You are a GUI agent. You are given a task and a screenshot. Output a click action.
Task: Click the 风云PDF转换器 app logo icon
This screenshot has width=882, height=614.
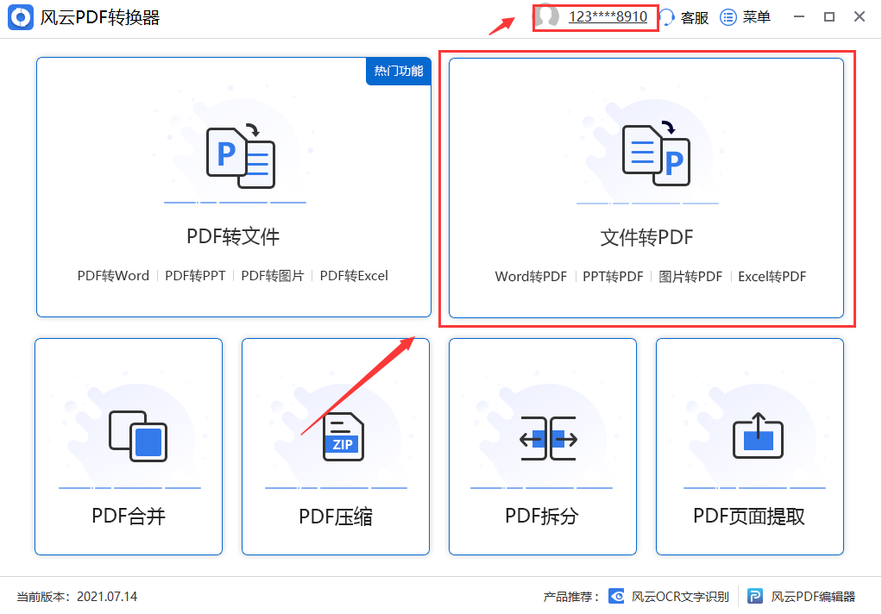click(21, 17)
